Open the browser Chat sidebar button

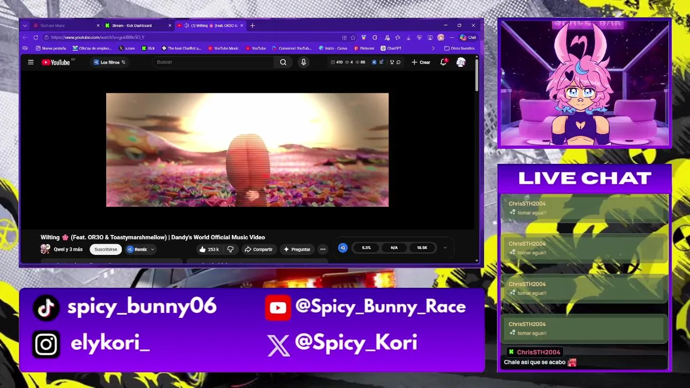pos(468,37)
